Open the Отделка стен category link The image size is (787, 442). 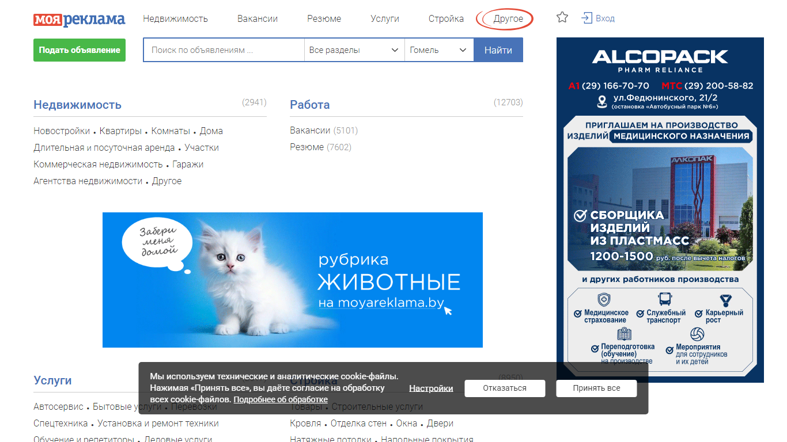click(x=358, y=423)
